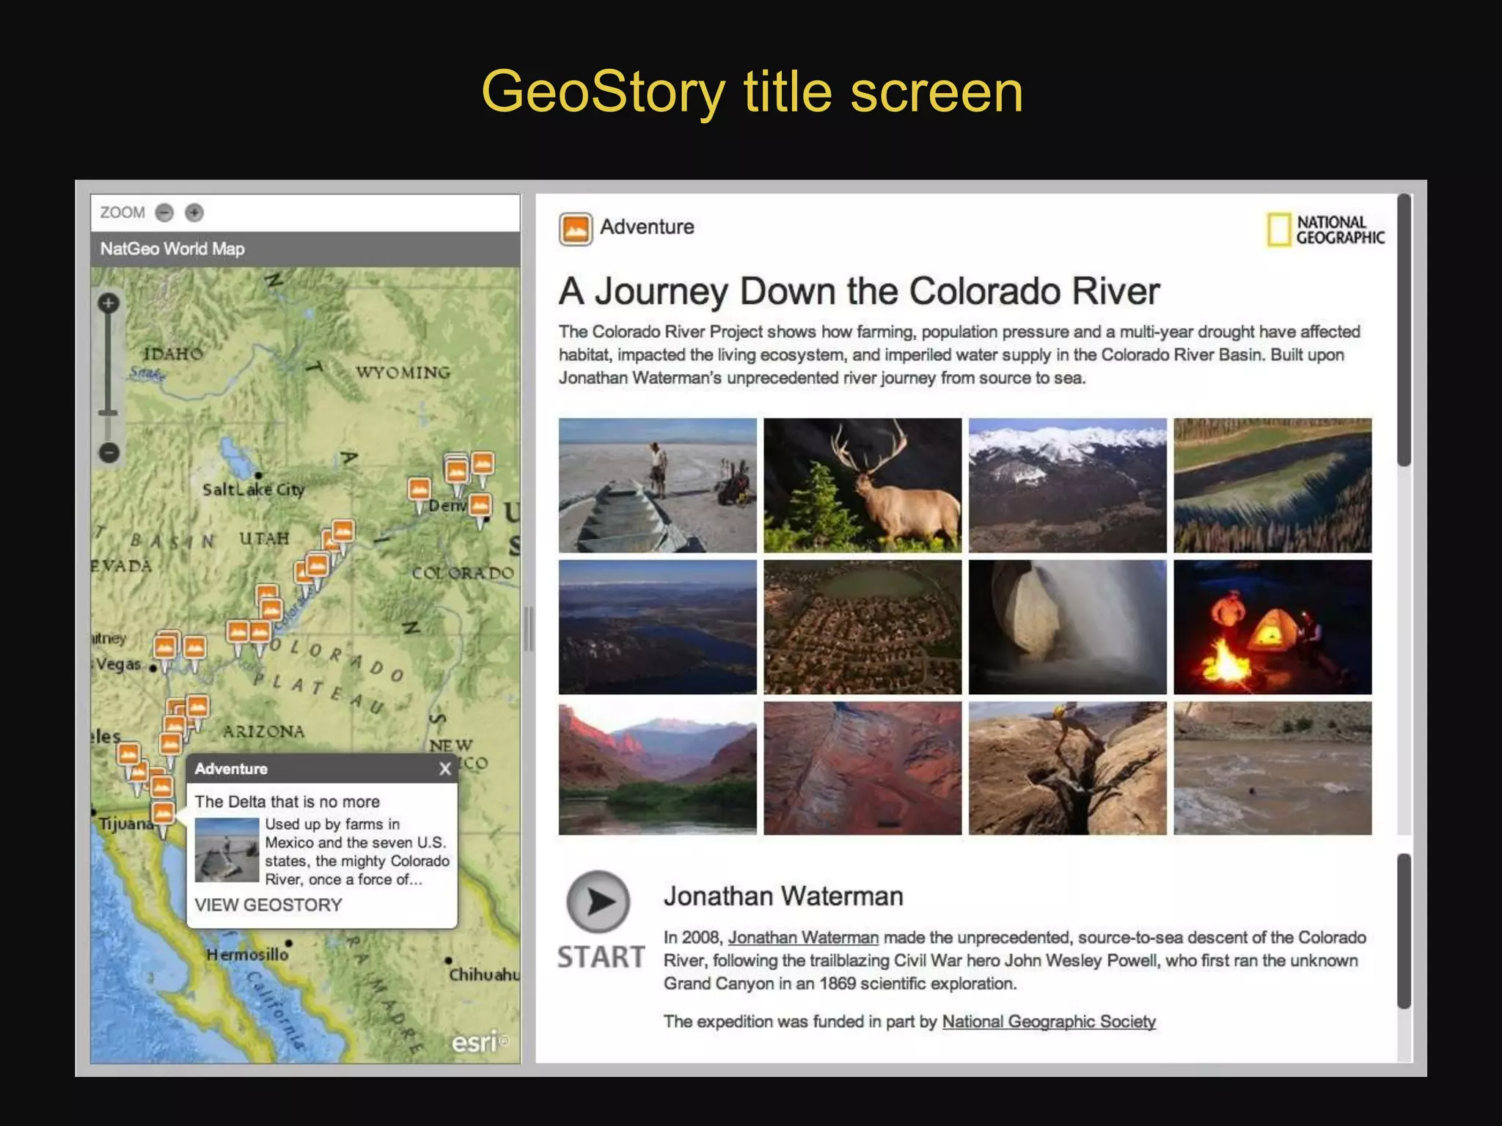This screenshot has height=1126, width=1502.
Task: Click the divider handle between map and story
Action: pyautogui.click(x=528, y=629)
